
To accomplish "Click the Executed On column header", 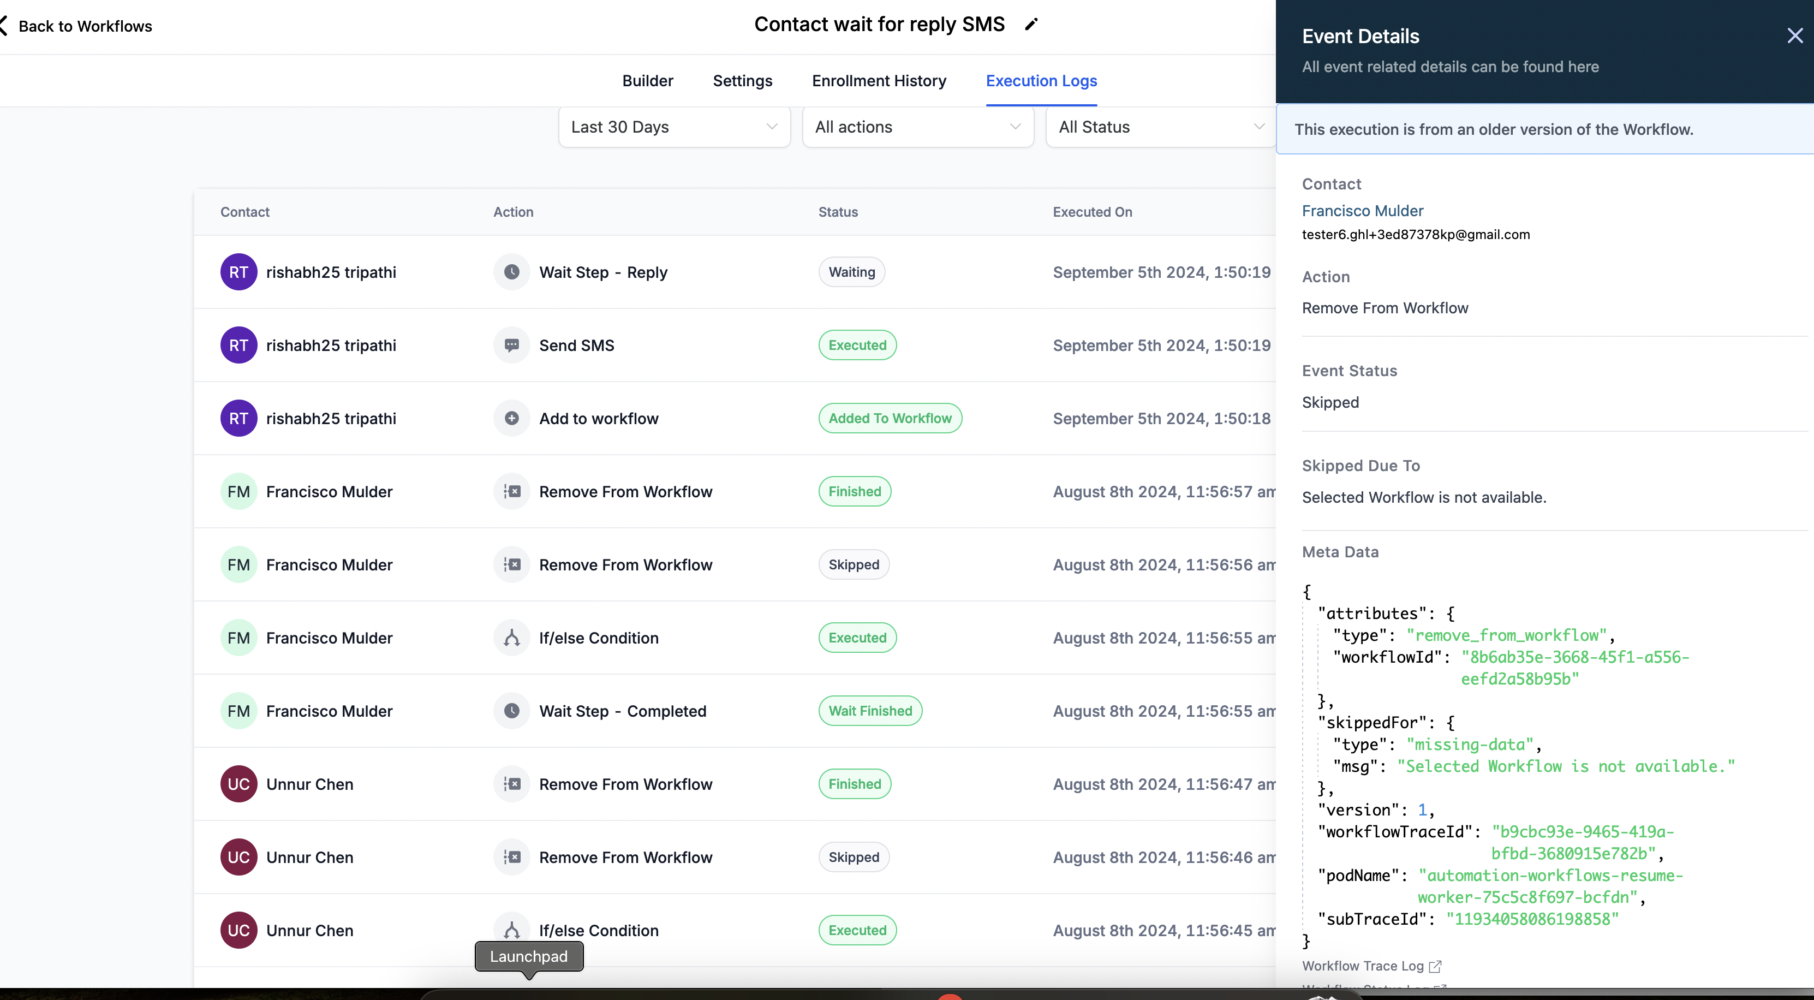I will 1092,212.
